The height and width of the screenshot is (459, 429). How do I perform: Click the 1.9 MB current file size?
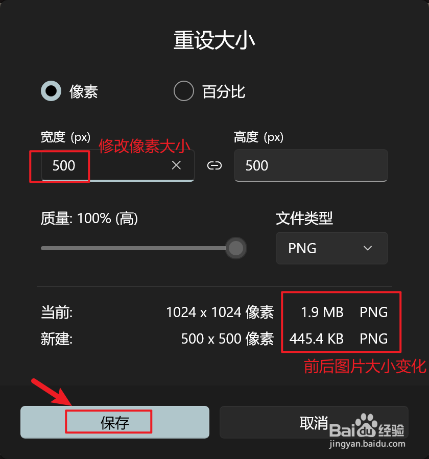pos(322,312)
